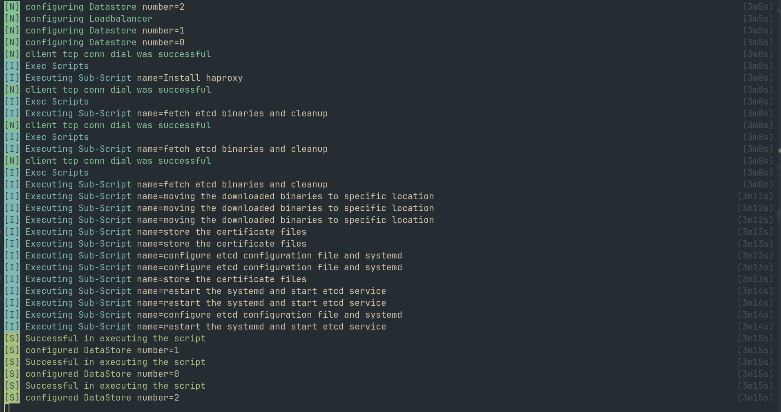The height and width of the screenshot is (412, 781).
Task: Click the terminal scrollbar on the right edge
Action: click(x=779, y=151)
